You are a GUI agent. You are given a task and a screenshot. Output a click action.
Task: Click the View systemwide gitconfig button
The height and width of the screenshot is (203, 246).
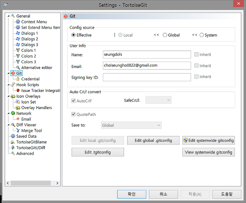click(x=209, y=152)
